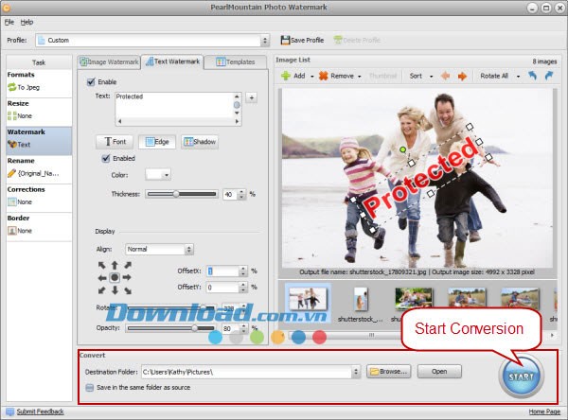This screenshot has height=420, width=568.
Task: Open the Help menu
Action: pyautogui.click(x=27, y=21)
